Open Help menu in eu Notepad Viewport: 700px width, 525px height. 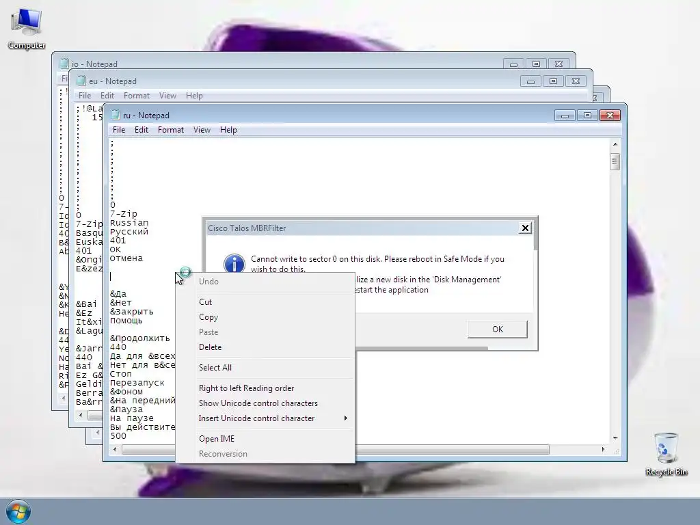(194, 96)
